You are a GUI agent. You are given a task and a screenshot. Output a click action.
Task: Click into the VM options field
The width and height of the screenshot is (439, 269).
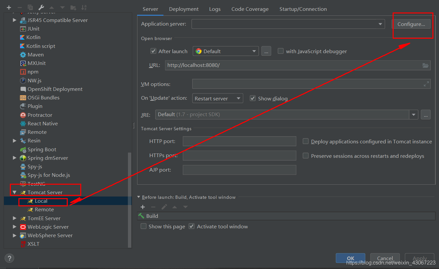click(x=311, y=84)
